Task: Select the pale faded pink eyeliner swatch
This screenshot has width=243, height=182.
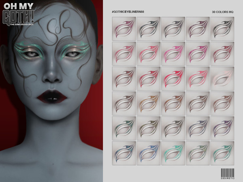Action: tap(223, 78)
